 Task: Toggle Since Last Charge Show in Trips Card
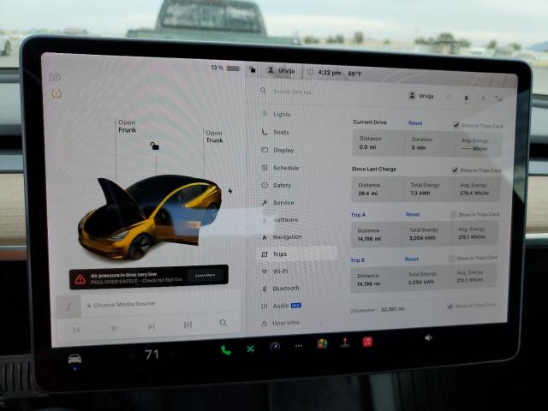click(x=455, y=170)
